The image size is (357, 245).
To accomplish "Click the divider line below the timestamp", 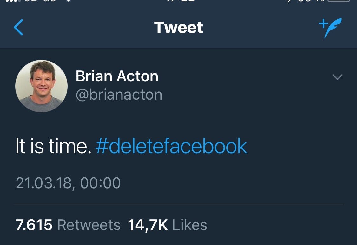I will pos(178,204).
